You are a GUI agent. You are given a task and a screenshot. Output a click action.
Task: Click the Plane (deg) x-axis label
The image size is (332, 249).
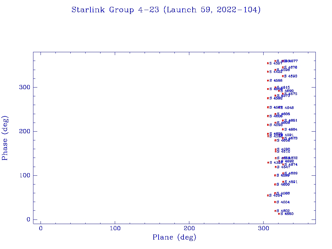point(174,237)
